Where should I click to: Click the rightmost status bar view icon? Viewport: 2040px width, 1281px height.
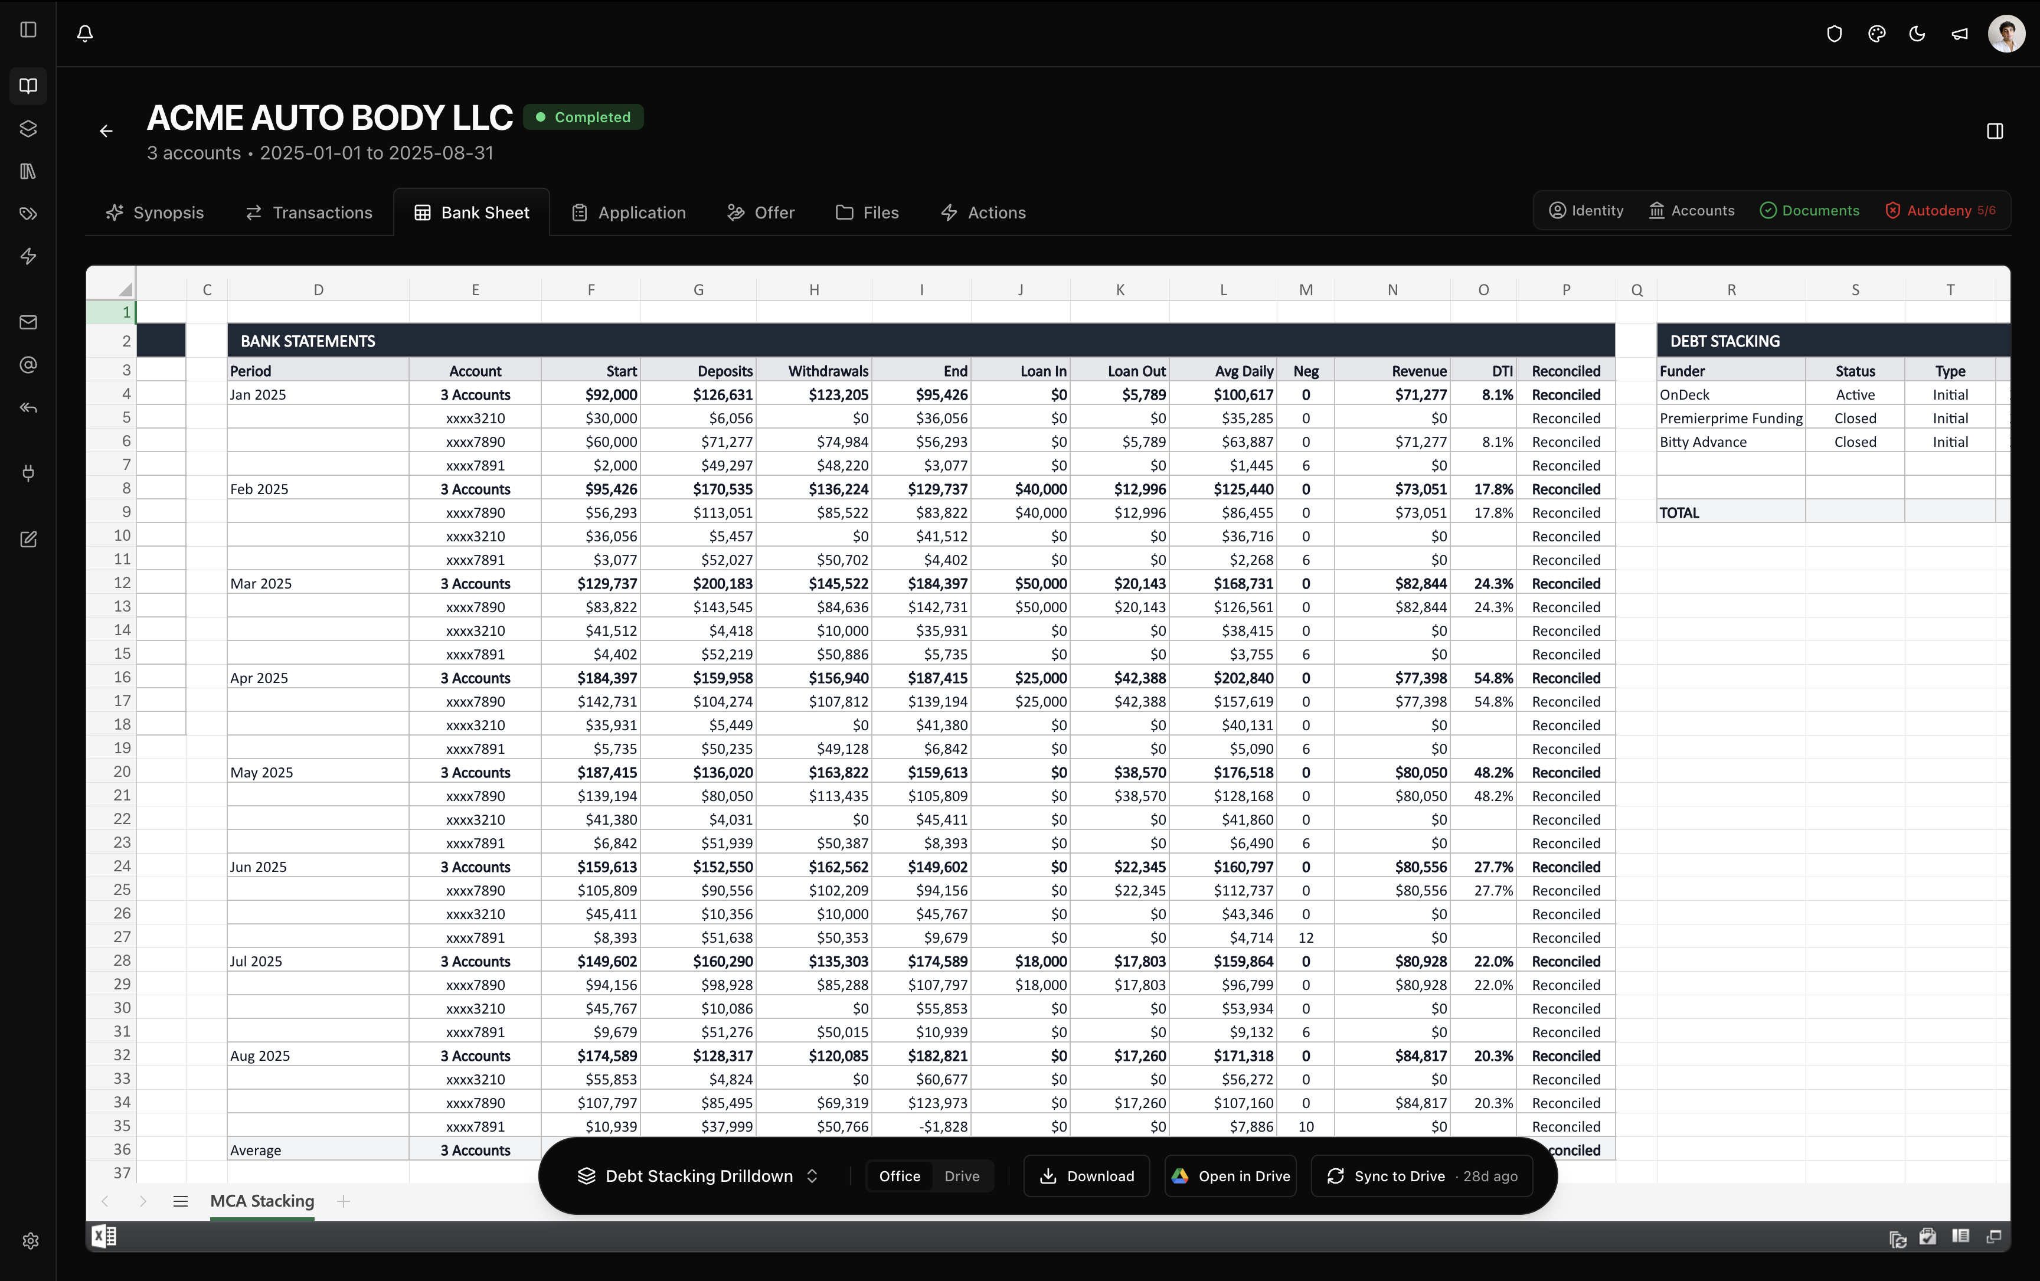[x=1993, y=1237]
